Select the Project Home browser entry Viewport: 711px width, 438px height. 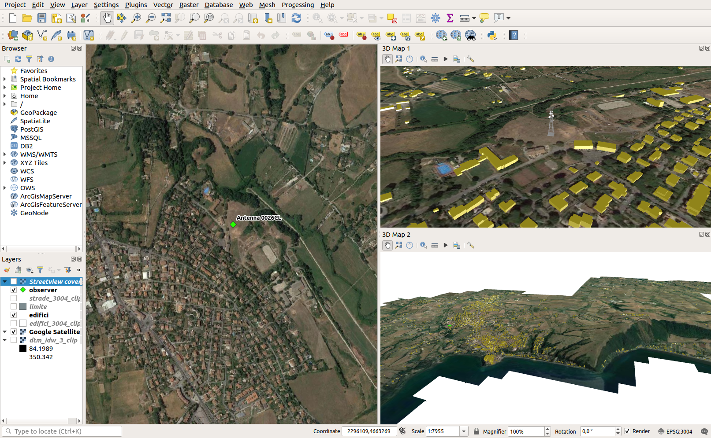click(41, 88)
